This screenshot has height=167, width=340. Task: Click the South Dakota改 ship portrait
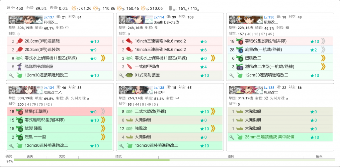(135, 20)
